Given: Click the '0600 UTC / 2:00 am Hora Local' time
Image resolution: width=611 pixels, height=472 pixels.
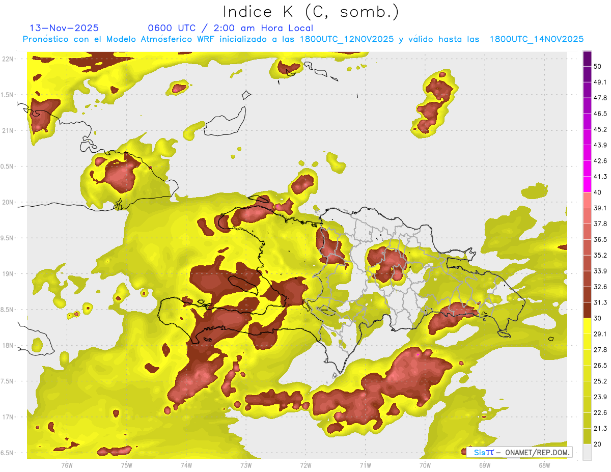Looking at the screenshot, I should point(230,28).
